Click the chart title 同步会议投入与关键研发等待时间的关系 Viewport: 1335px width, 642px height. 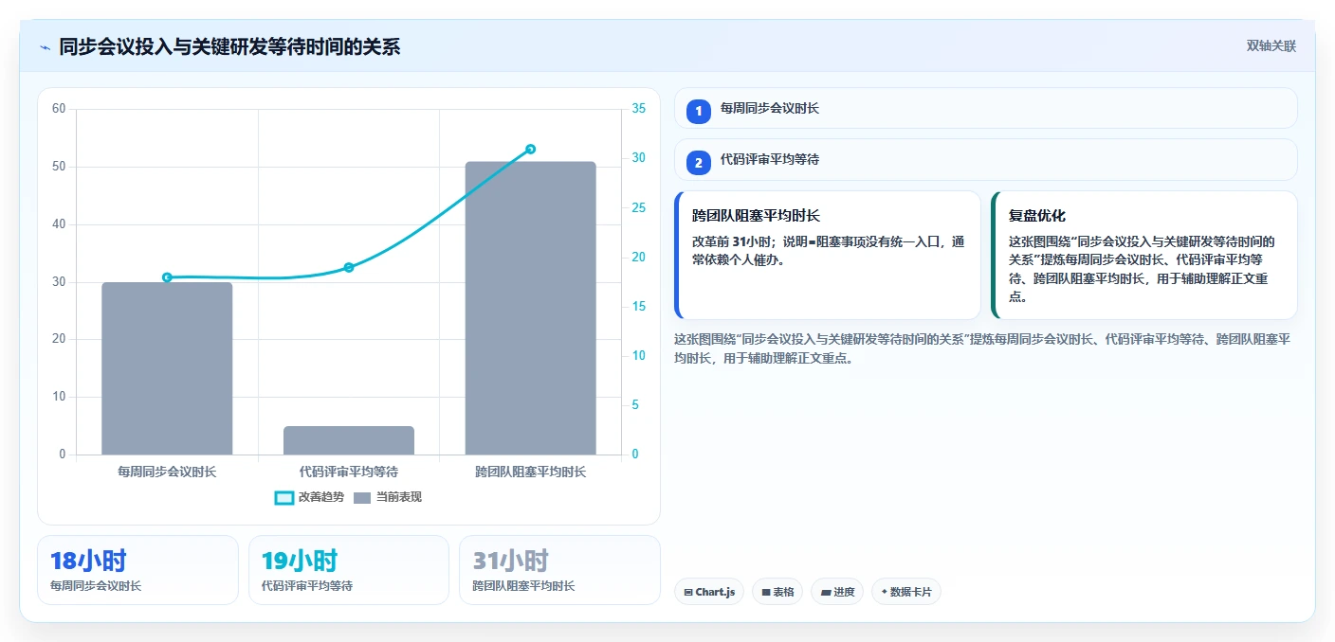pyautogui.click(x=229, y=46)
